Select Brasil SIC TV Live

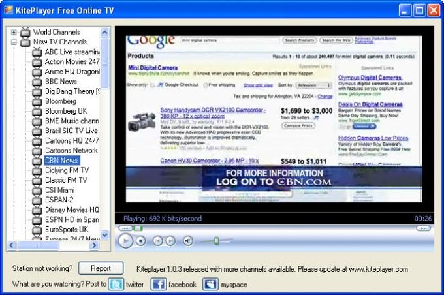pyautogui.click(x=71, y=131)
